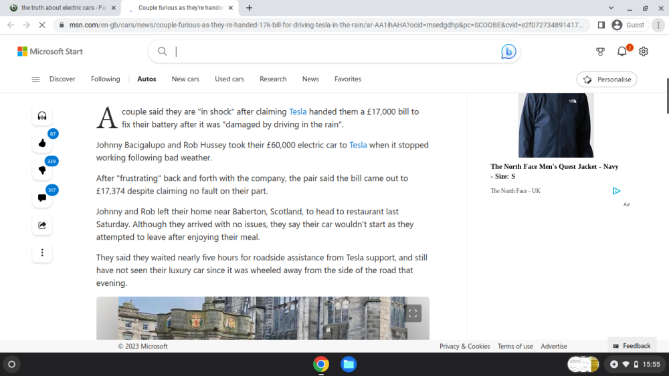Screen dimensions: 669x376
Task: Open the Discover section
Action: 62,79
